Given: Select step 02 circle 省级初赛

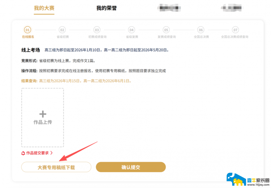Looking at the screenshot, I should [x=62, y=30].
